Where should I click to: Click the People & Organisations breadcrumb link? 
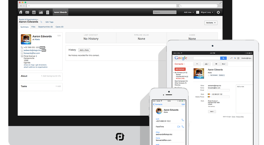coord(28,19)
